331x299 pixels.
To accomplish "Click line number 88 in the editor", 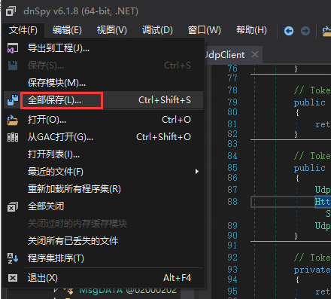I will coord(232,202).
